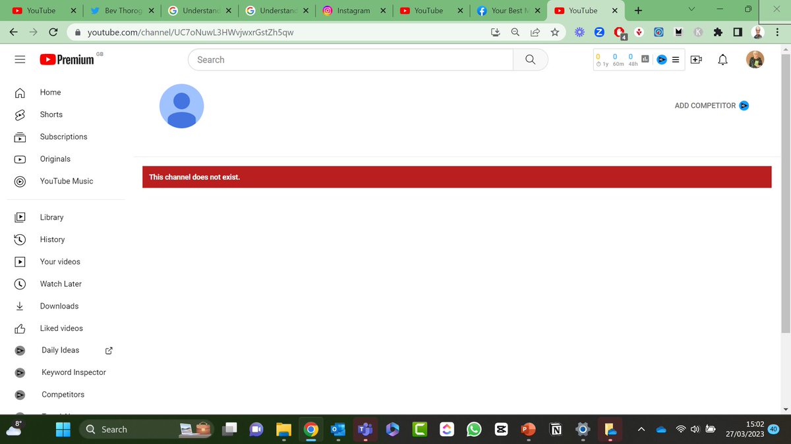Open the notifications bell
This screenshot has height=444, width=791.
click(723, 60)
